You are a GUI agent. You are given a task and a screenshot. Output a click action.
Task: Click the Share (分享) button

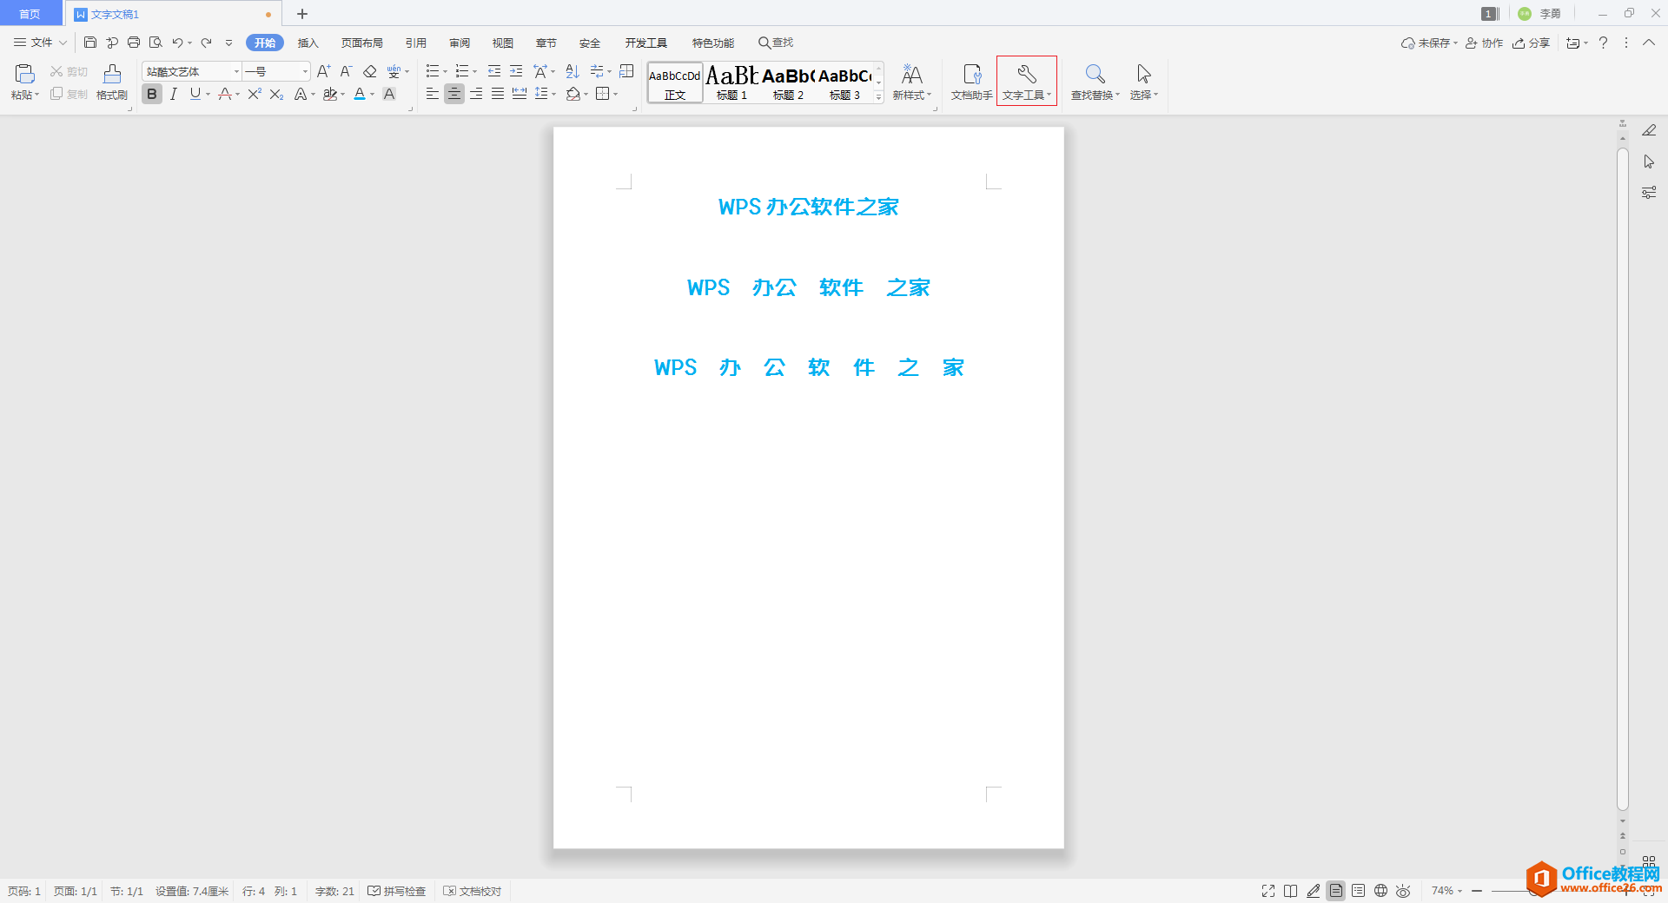pos(1531,43)
